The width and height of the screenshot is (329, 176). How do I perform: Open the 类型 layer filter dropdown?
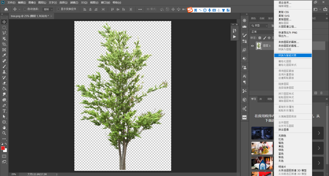click(259, 26)
